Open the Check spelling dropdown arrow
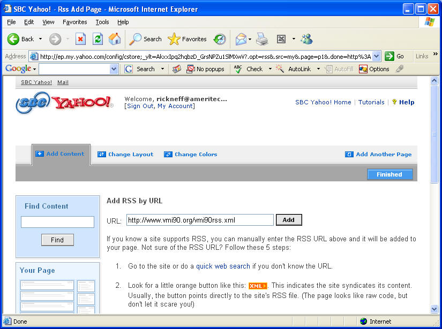Viewport: 442px width, 329px height. 270,69
